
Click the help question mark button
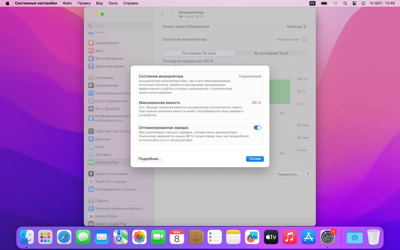[307, 174]
